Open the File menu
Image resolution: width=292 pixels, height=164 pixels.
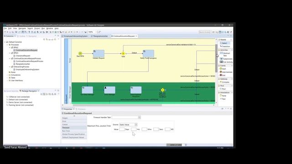[5, 28]
